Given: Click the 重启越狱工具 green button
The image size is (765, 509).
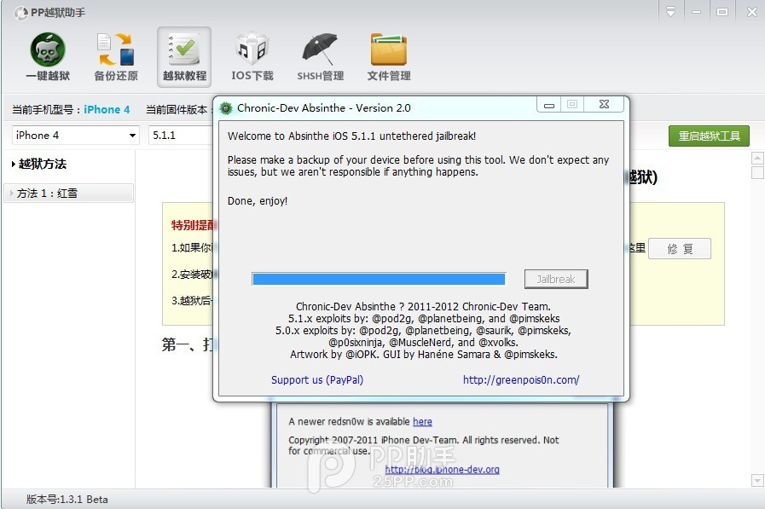Looking at the screenshot, I should click(x=709, y=136).
